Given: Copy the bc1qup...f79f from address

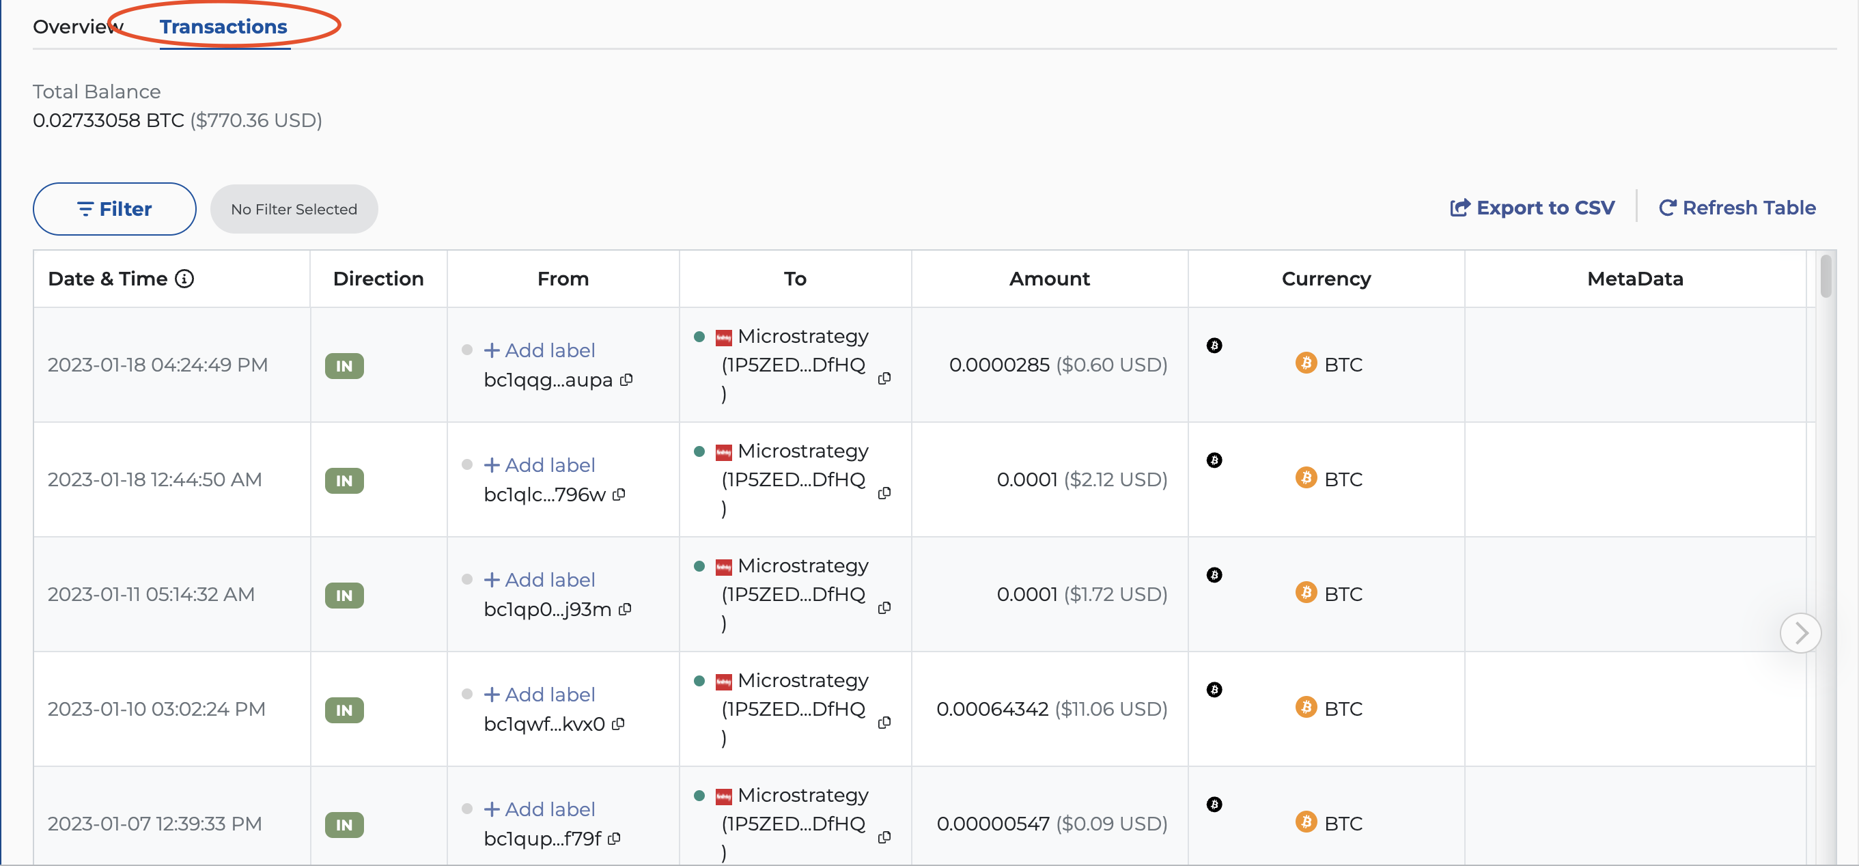Looking at the screenshot, I should 614,839.
